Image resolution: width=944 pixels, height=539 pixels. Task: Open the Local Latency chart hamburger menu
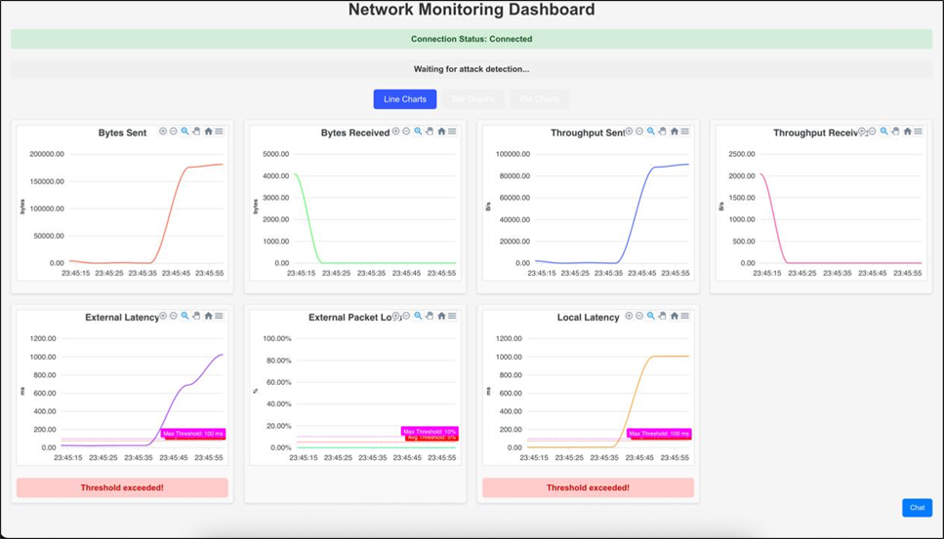pyautogui.click(x=685, y=316)
